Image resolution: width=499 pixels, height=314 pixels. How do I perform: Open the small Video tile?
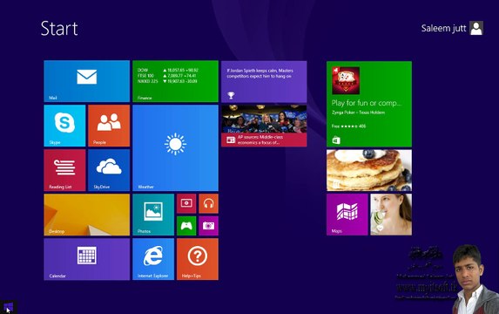click(x=186, y=203)
